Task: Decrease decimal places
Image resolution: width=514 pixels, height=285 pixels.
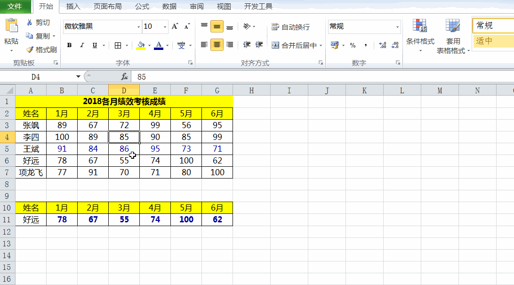Action: click(395, 45)
